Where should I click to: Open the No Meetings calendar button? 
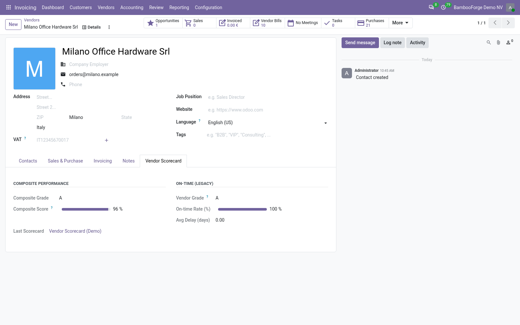point(303,23)
